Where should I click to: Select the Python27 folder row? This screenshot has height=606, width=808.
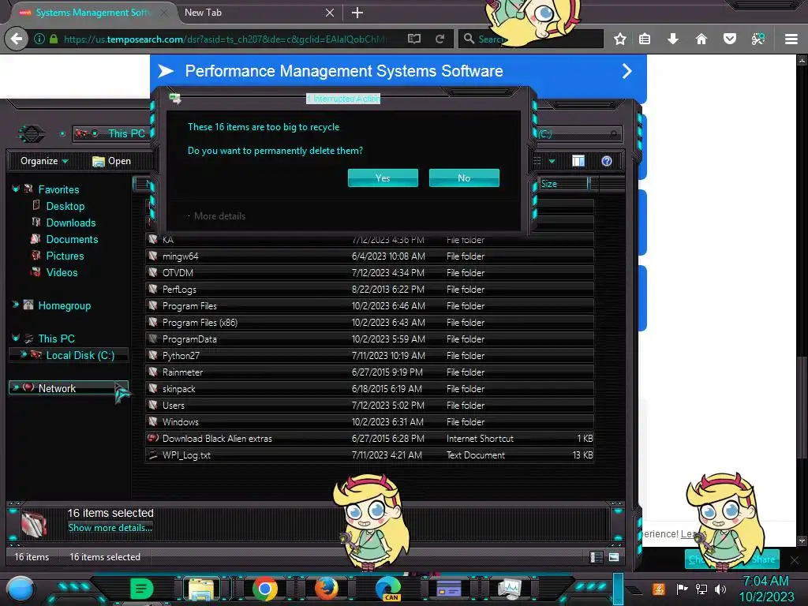369,356
